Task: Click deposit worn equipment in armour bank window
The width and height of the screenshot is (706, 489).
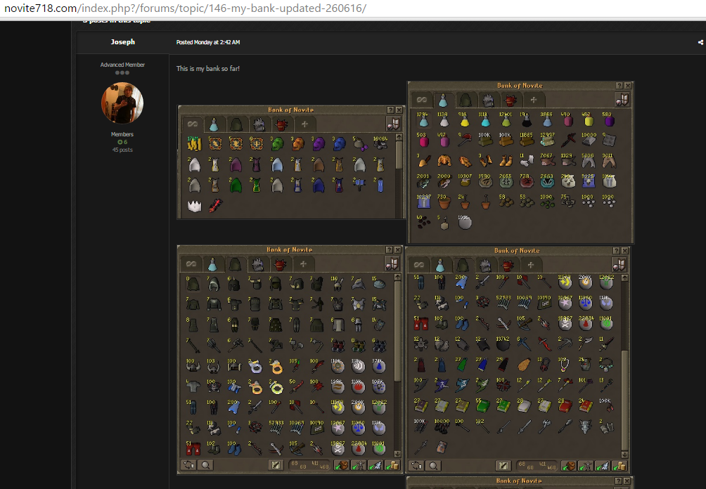Action: pyautogui.click(x=359, y=465)
